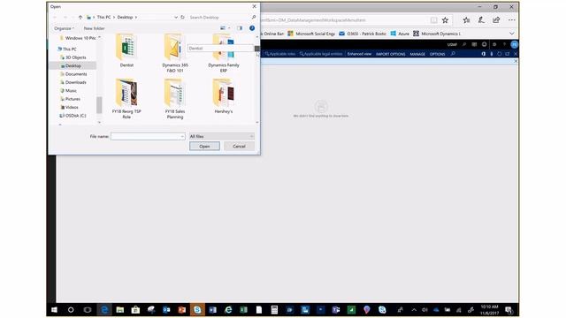Viewport: 566px width, 318px height.
Task: Click Applicable roles in action pane
Action: pos(280,54)
